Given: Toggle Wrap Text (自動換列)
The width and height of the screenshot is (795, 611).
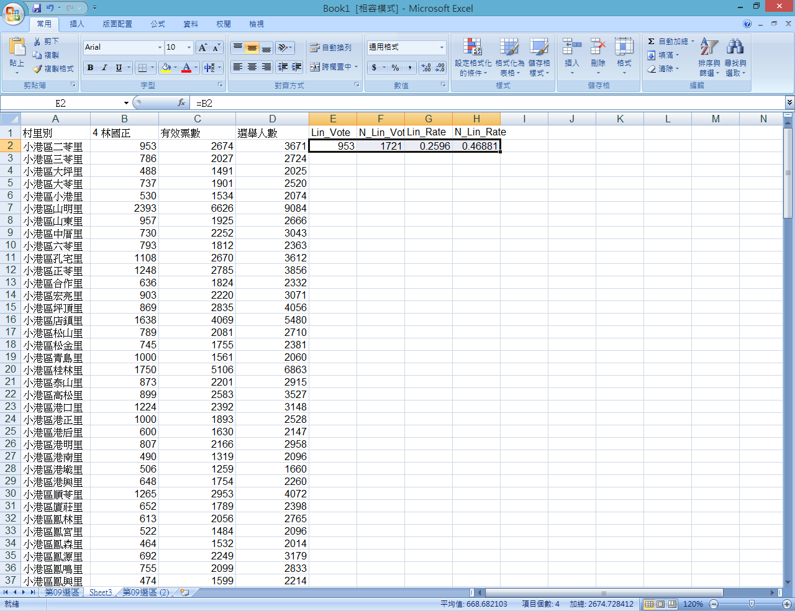Looking at the screenshot, I should click(x=331, y=47).
